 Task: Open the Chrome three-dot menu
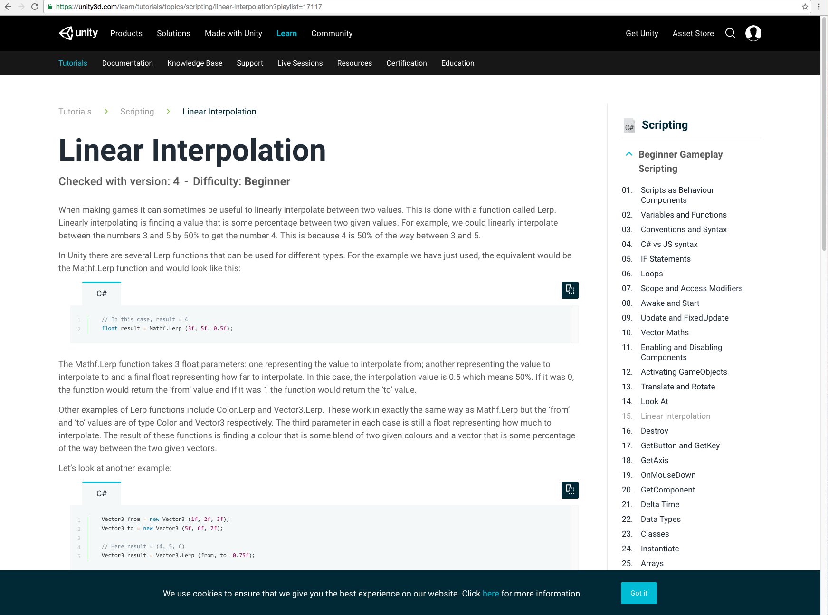819,7
